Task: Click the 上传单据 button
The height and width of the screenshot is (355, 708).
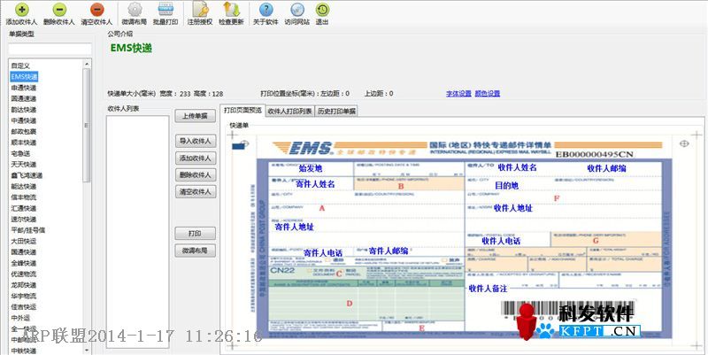Action: pos(195,116)
